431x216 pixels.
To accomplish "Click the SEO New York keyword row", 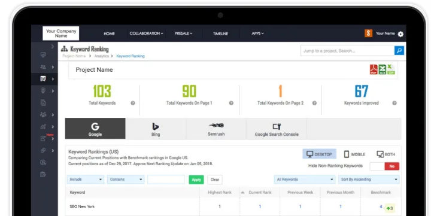I will (x=233, y=206).
